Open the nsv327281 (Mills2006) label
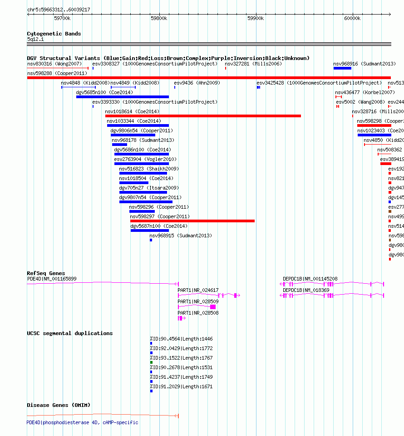Screen dimensions: 404x436 coord(253,64)
